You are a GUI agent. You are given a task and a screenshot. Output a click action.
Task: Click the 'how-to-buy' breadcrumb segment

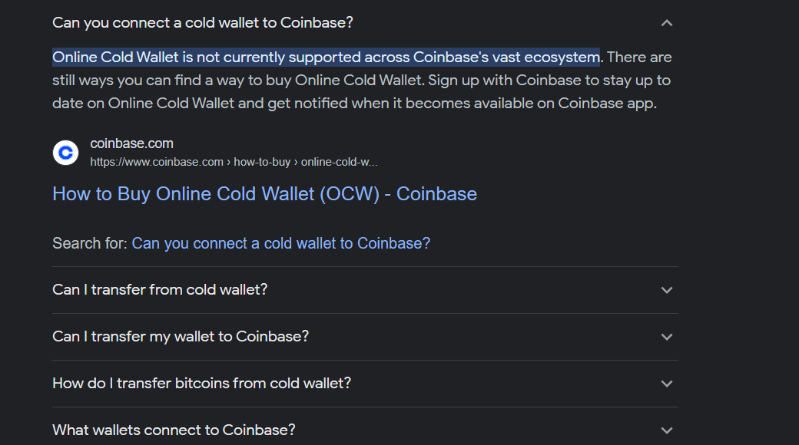point(262,162)
